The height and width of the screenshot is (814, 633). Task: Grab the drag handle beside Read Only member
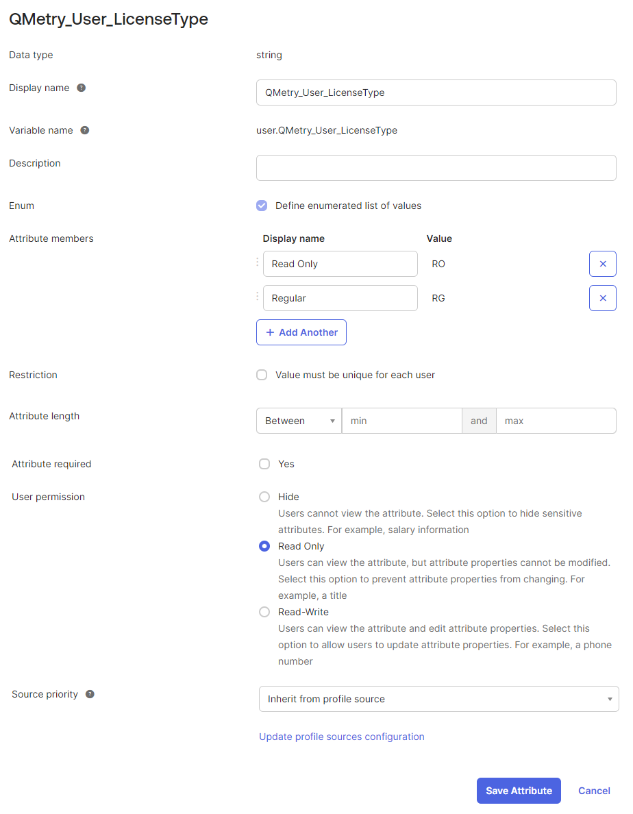click(257, 262)
